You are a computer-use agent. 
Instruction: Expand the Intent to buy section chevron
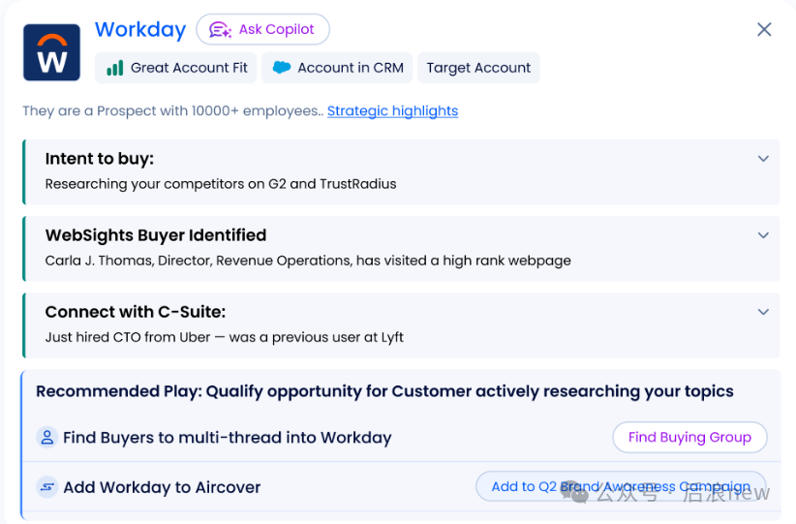763,159
